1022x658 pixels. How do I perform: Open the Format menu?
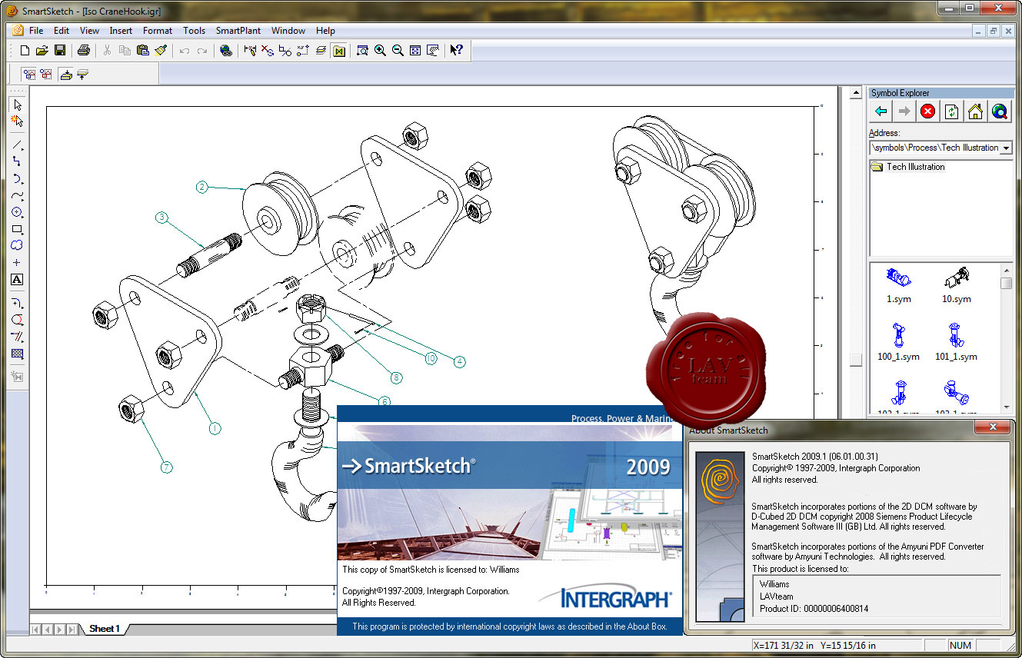tap(158, 31)
